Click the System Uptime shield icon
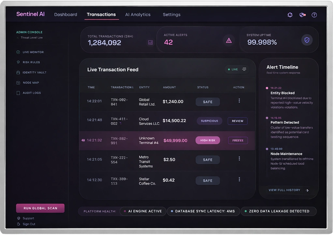Screen dimensions: 335x235 tap(307, 40)
